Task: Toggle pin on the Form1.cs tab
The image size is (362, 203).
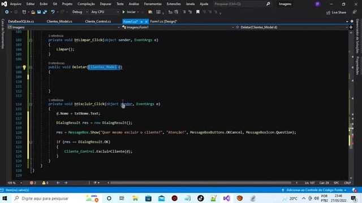Action: (141, 21)
